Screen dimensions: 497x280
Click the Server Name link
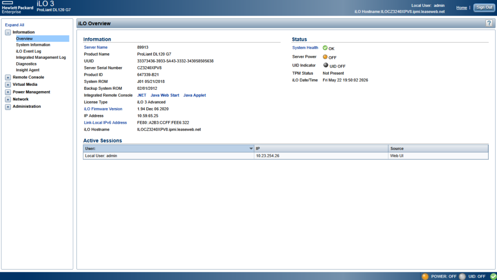point(96,47)
